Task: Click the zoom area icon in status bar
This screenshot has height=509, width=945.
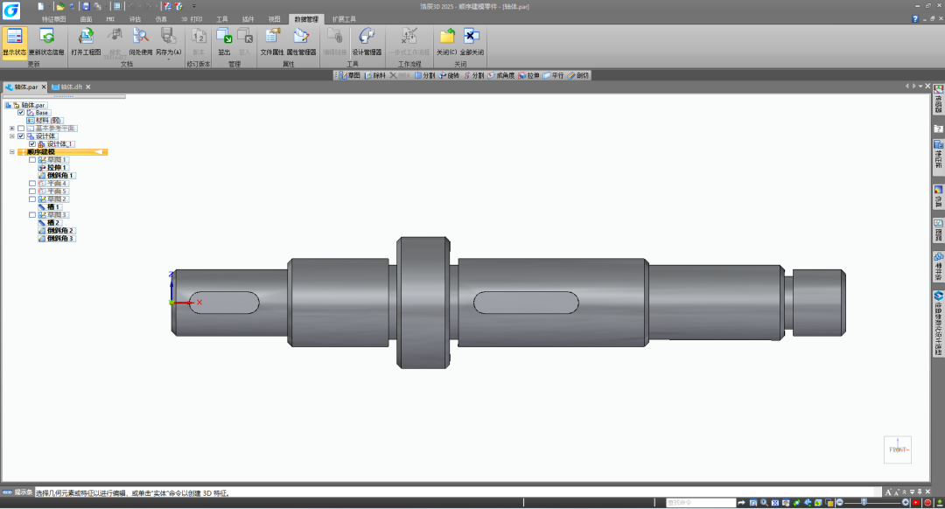Action: point(753,502)
